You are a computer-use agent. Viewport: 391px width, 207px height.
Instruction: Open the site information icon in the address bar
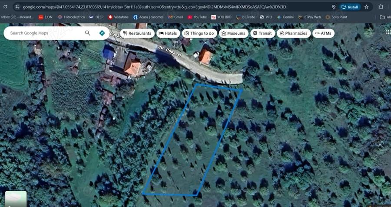pyautogui.click(x=17, y=7)
